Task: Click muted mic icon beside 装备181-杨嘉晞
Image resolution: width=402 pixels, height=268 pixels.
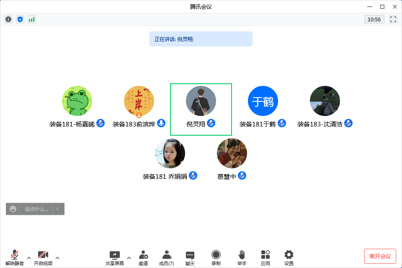Action: pyautogui.click(x=100, y=124)
